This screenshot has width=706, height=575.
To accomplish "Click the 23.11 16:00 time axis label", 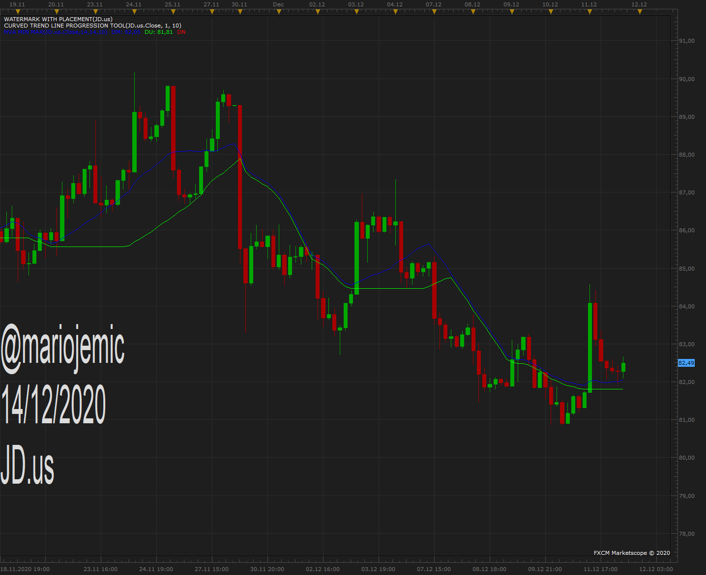I will (x=101, y=569).
